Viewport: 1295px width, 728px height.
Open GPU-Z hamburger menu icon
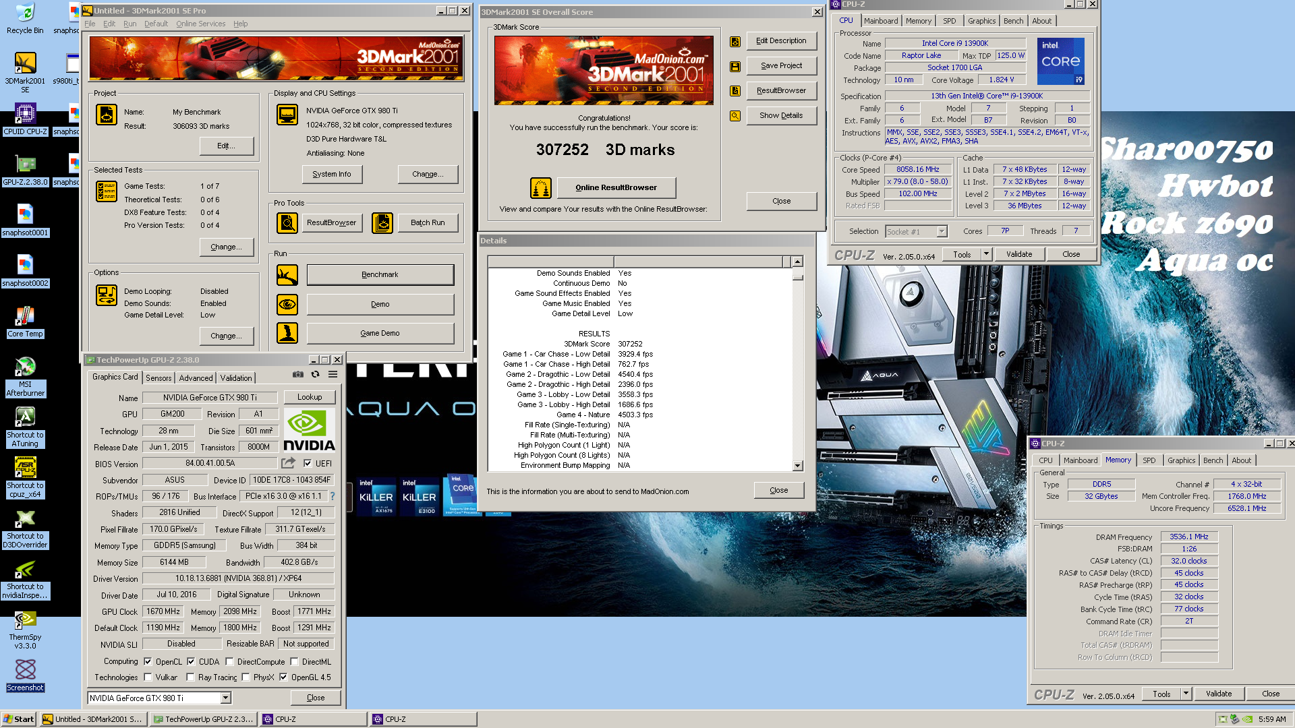point(333,374)
